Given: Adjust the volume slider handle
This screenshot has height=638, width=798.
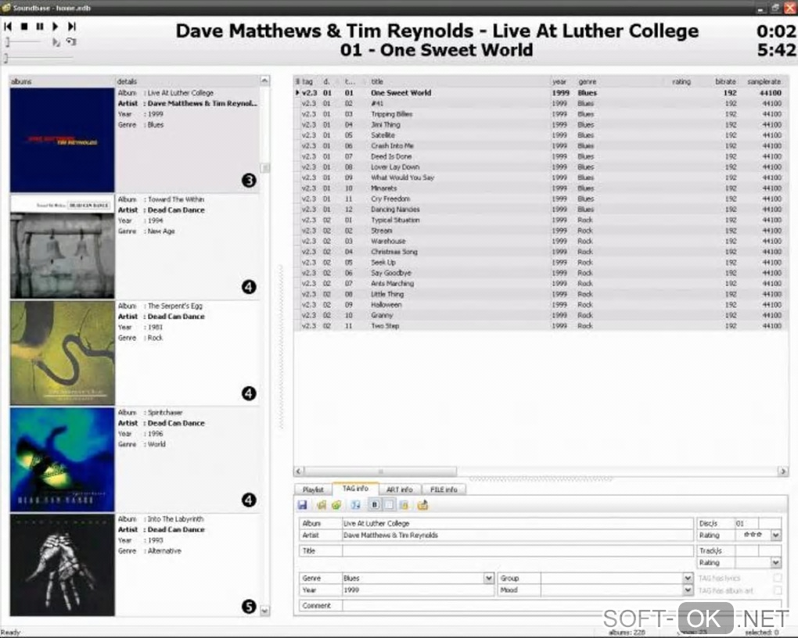Looking at the screenshot, I should pos(7,41).
